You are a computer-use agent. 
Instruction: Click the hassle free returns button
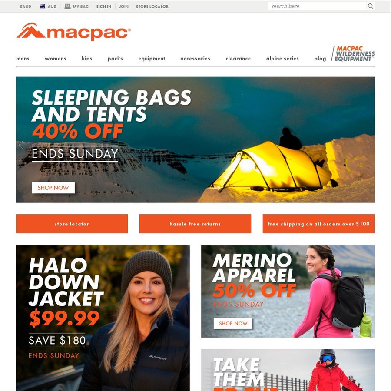tap(195, 224)
